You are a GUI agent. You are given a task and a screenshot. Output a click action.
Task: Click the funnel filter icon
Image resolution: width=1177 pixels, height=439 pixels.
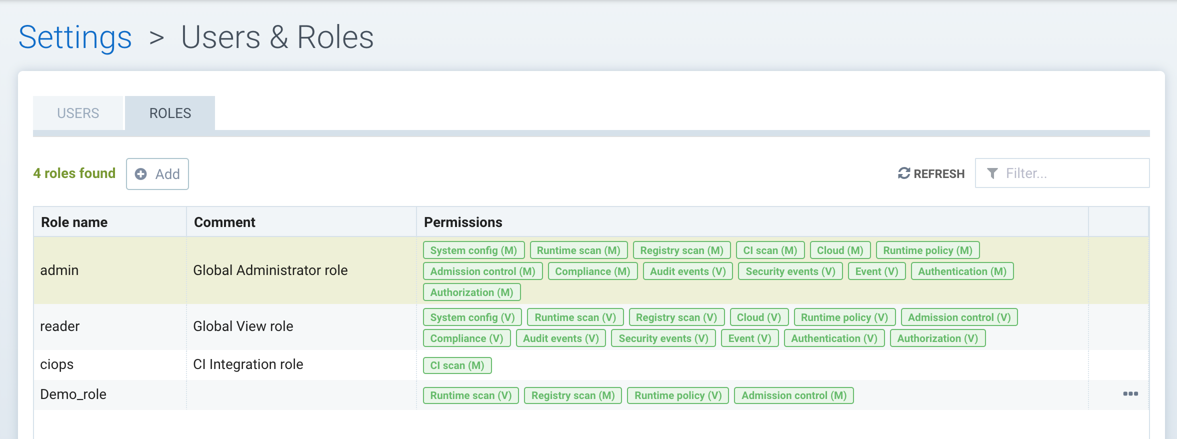[x=992, y=173]
